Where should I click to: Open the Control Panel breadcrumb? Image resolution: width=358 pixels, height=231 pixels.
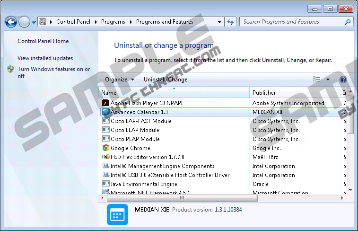(x=73, y=22)
